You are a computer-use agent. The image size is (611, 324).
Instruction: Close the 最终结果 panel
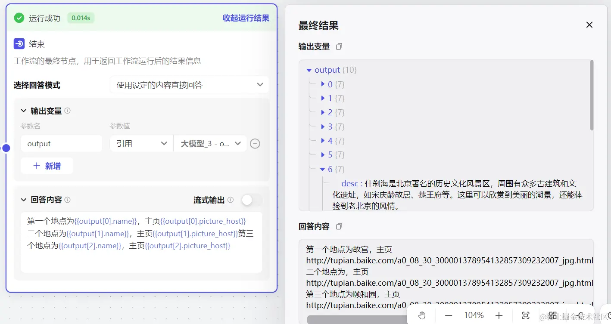tap(589, 25)
